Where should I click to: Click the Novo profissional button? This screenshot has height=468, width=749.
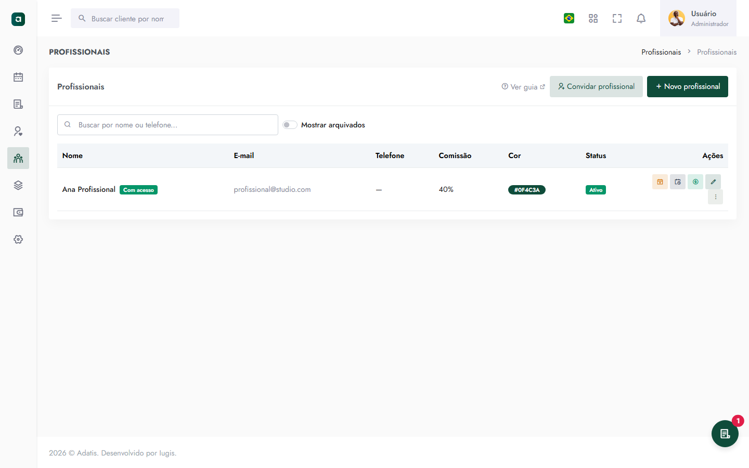click(x=688, y=86)
